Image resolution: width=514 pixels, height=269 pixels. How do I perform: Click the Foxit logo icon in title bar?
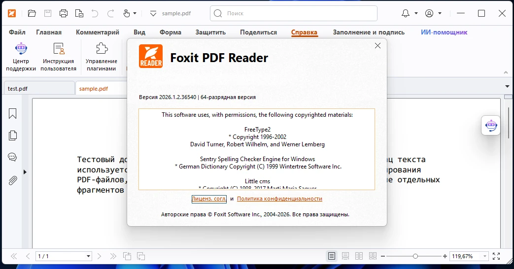tap(12, 13)
